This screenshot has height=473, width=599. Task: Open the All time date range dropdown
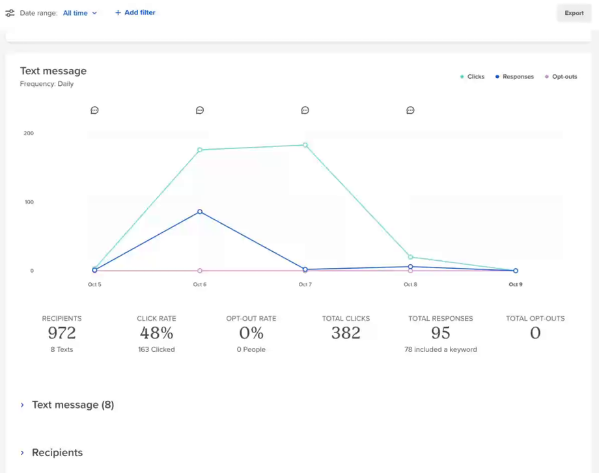[80, 13]
